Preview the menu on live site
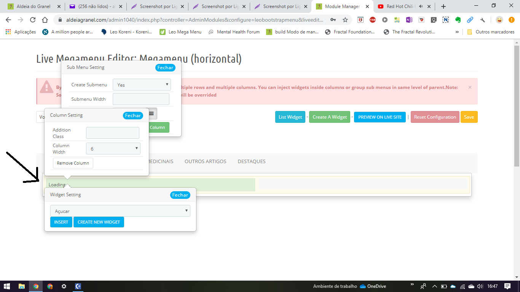The image size is (520, 292). click(380, 117)
